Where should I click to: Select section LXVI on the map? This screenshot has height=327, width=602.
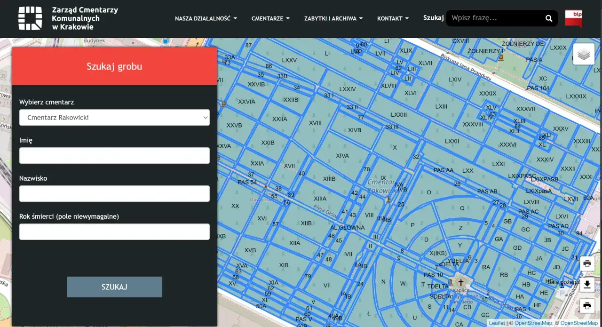coord(562,217)
